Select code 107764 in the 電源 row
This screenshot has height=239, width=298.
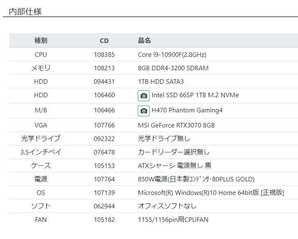(104, 179)
